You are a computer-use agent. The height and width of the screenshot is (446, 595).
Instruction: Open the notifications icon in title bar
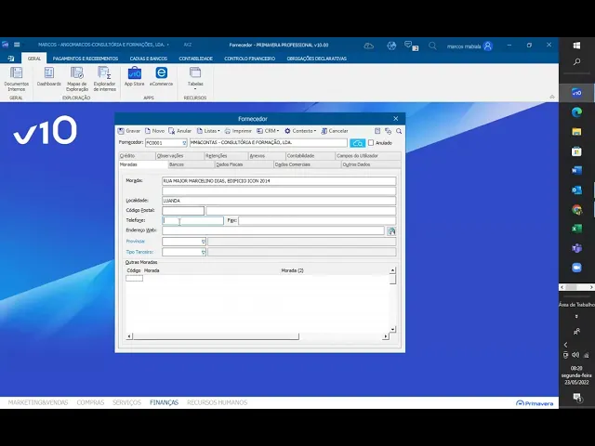(411, 46)
